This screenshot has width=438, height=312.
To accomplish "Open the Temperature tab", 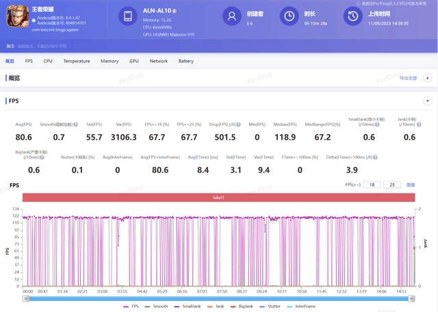I will 77,61.
